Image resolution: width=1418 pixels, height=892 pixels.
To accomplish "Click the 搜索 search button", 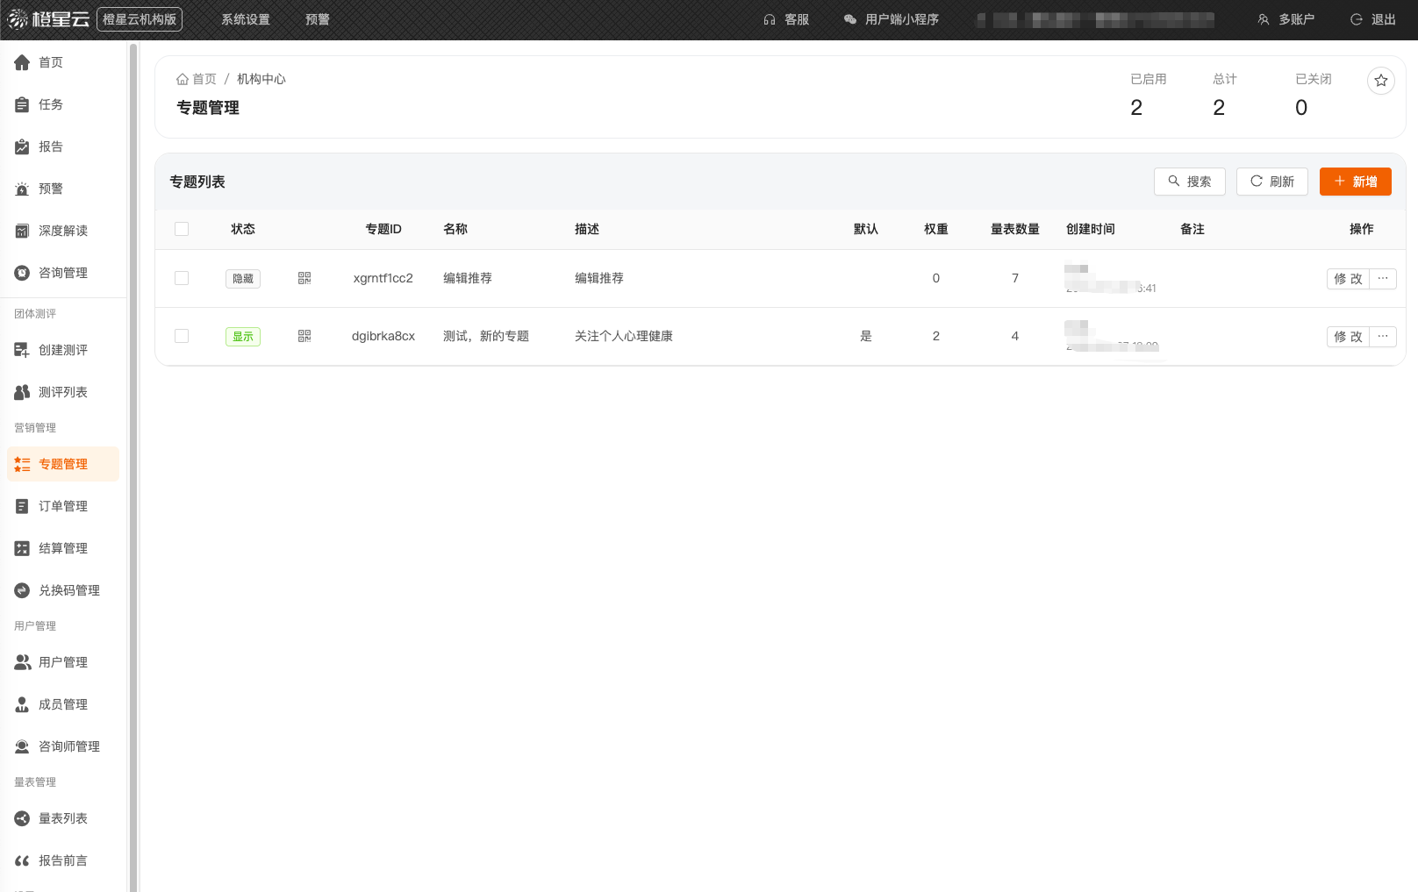I will (1189, 182).
